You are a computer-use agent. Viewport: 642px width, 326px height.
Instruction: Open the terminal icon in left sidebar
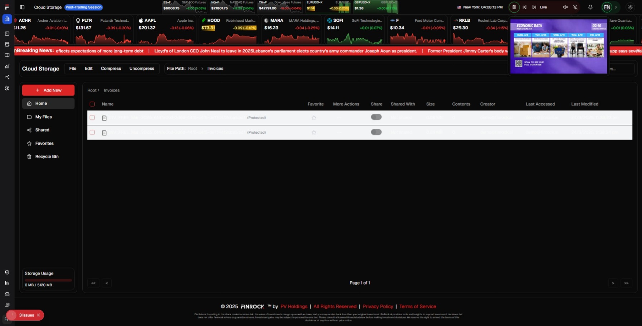7,34
